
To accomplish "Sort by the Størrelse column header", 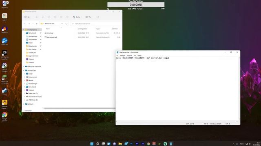I will 115,29.
